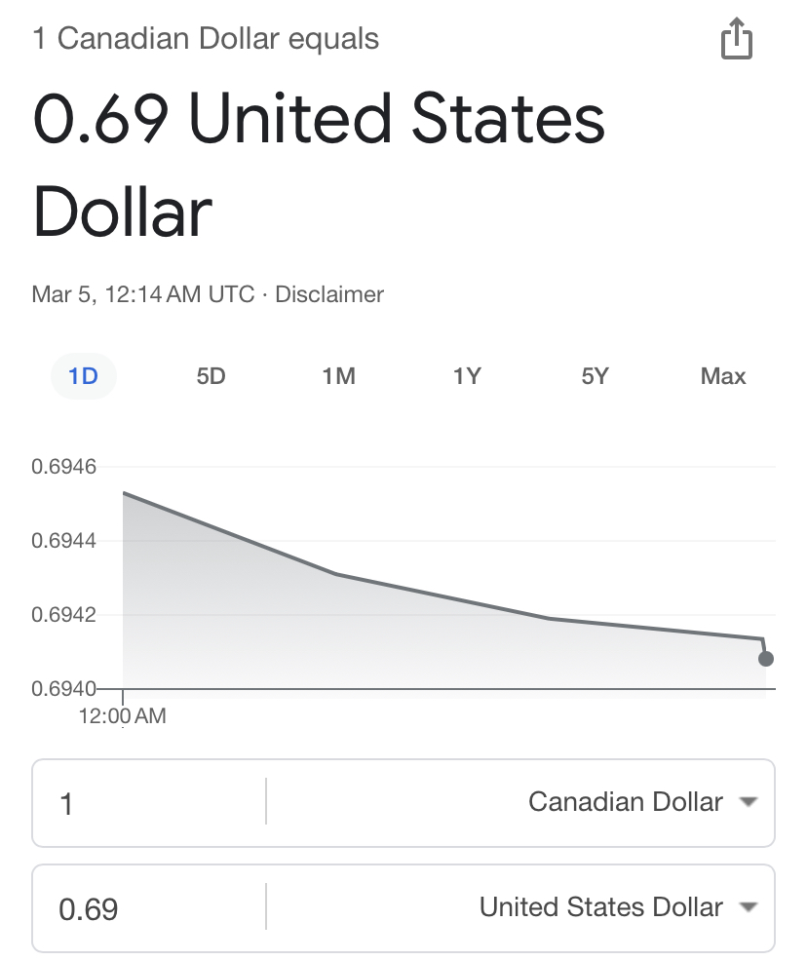Click the share icon
Viewport: 807px width, 960px height.
tap(737, 40)
